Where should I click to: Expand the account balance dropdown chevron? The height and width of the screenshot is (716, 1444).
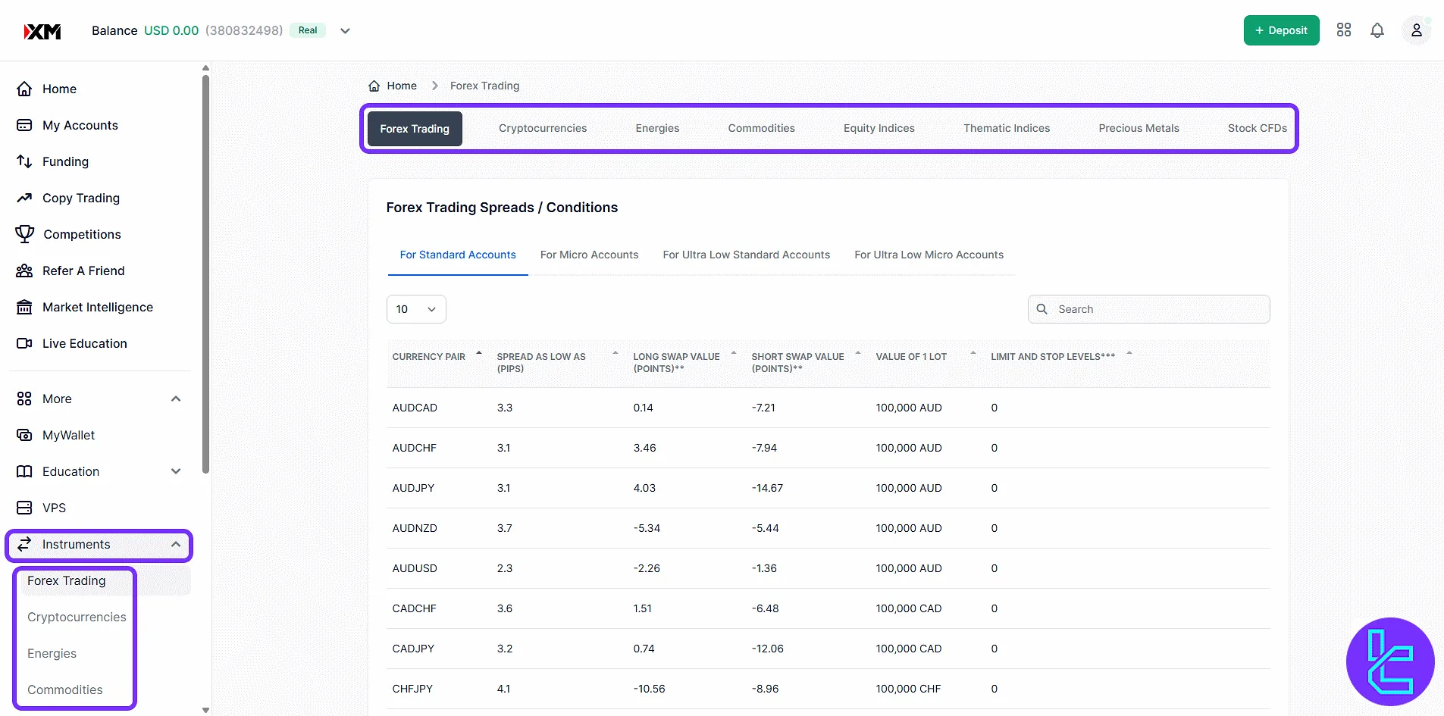(345, 31)
